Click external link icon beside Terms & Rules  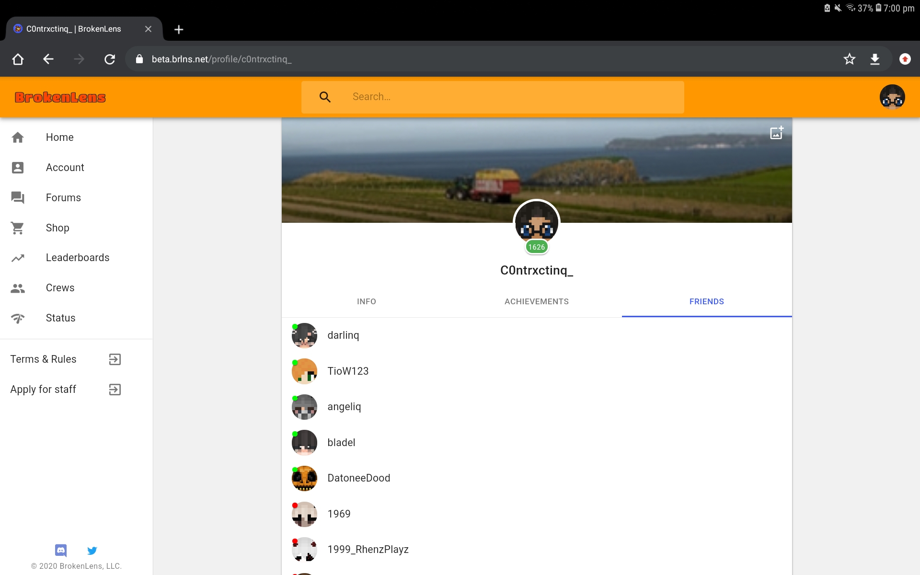115,359
